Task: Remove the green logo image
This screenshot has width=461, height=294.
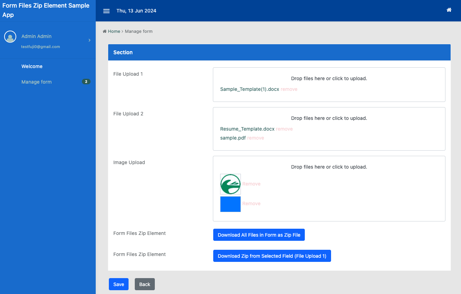Action: [x=251, y=184]
